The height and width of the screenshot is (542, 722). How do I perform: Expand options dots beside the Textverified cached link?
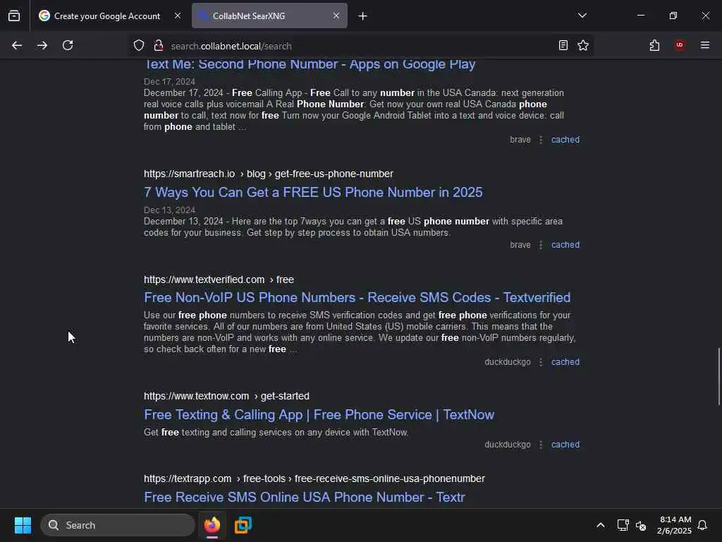point(541,362)
